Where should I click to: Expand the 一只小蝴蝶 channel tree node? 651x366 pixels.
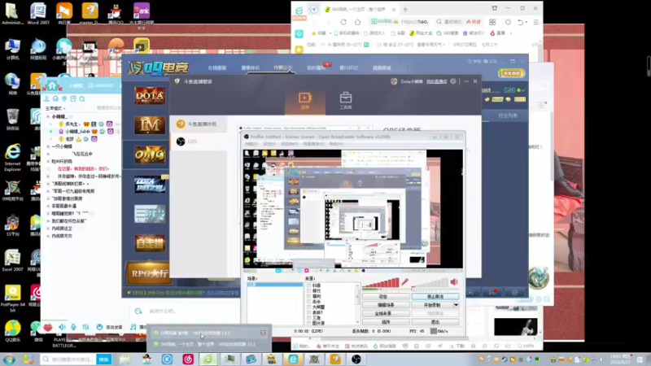point(48,146)
